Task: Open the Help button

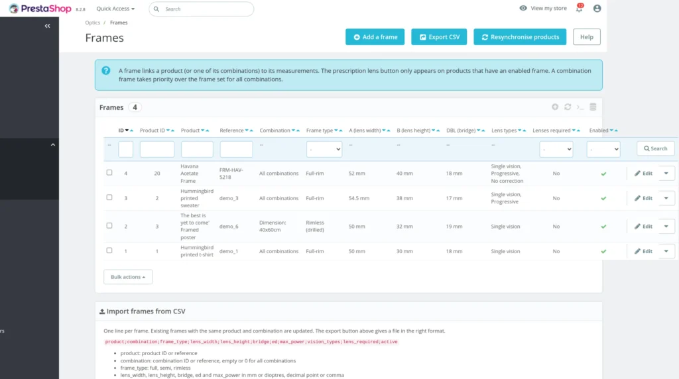Action: 587,37
